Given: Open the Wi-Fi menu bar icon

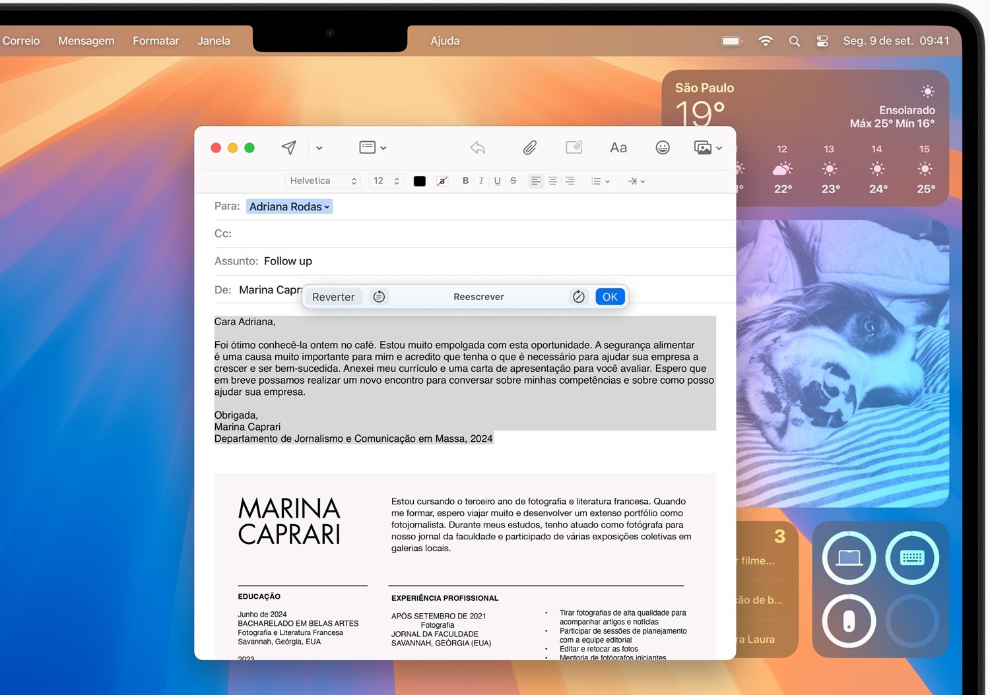Looking at the screenshot, I should pos(766,41).
